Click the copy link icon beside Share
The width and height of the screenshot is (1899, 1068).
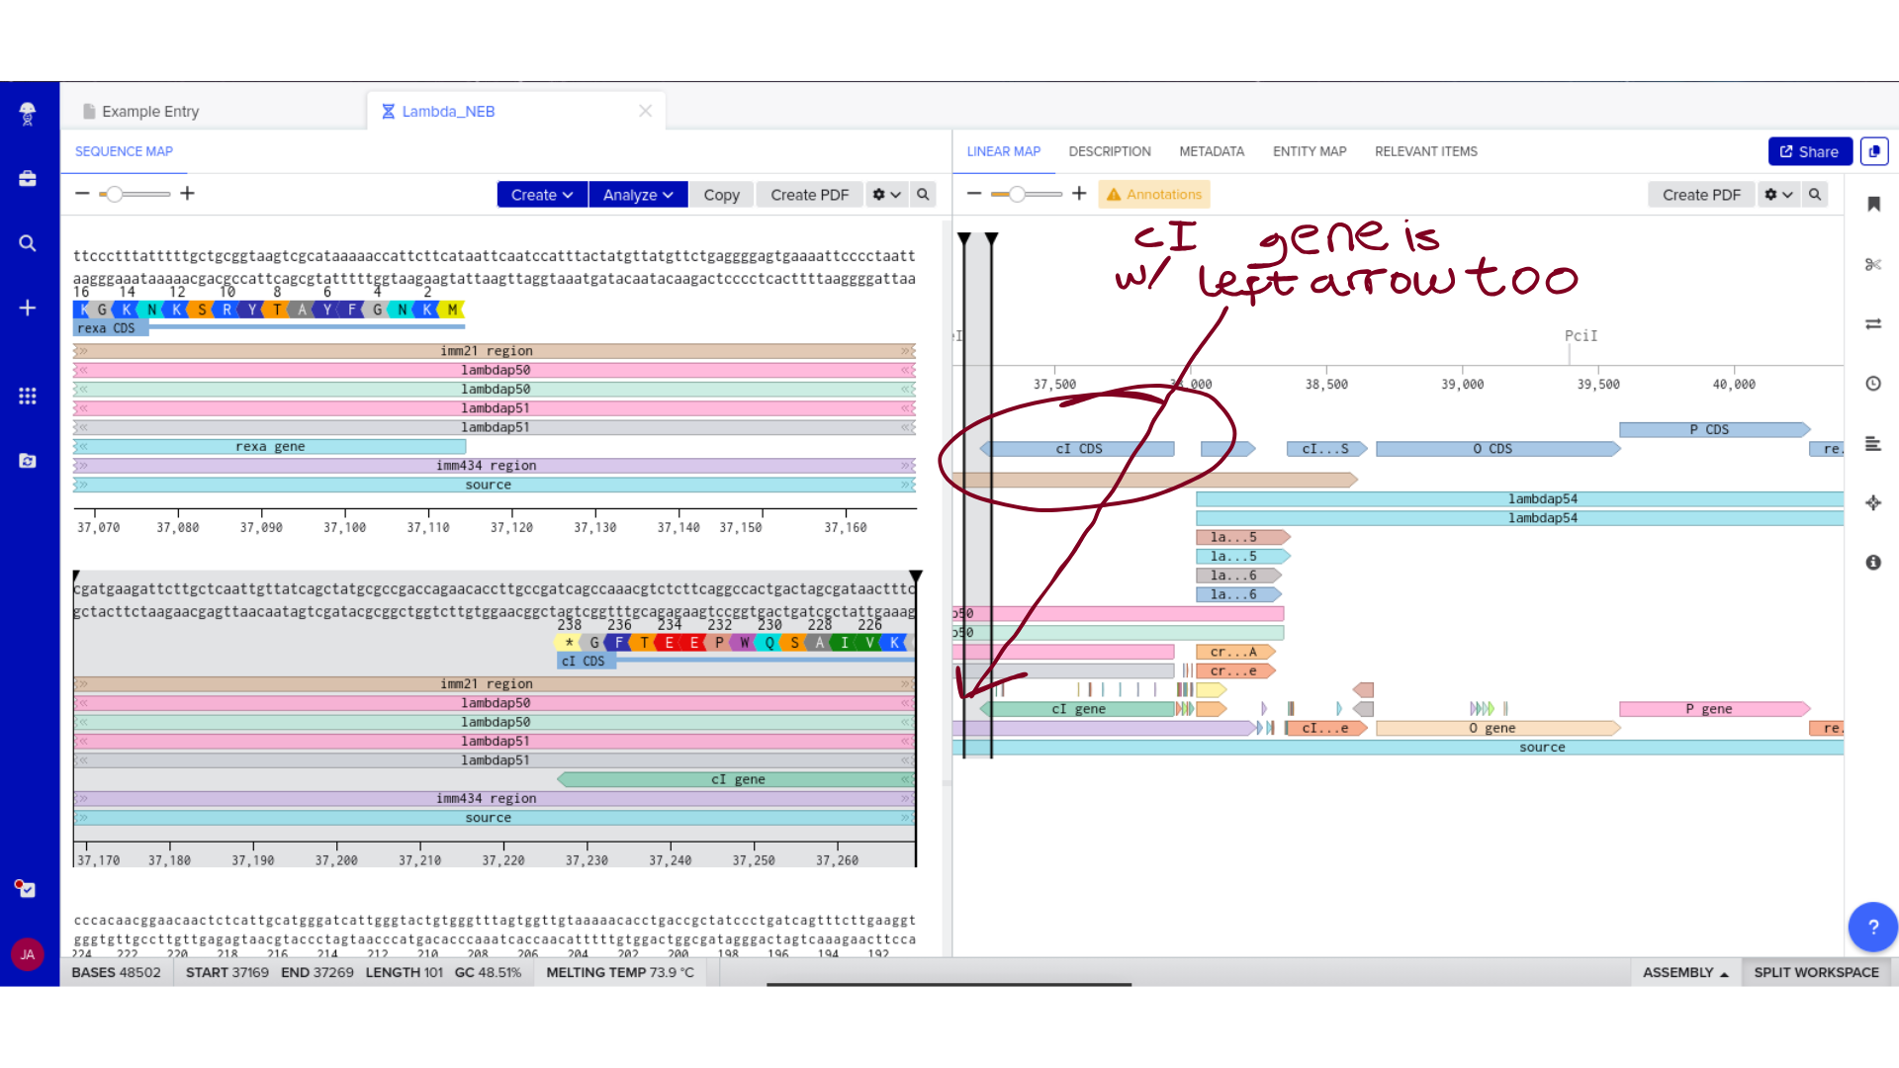coord(1873,151)
